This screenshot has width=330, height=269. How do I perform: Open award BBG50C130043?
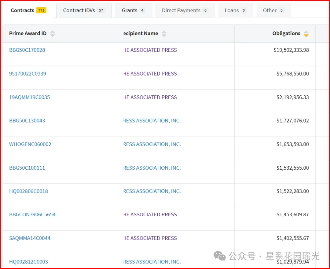27,121
